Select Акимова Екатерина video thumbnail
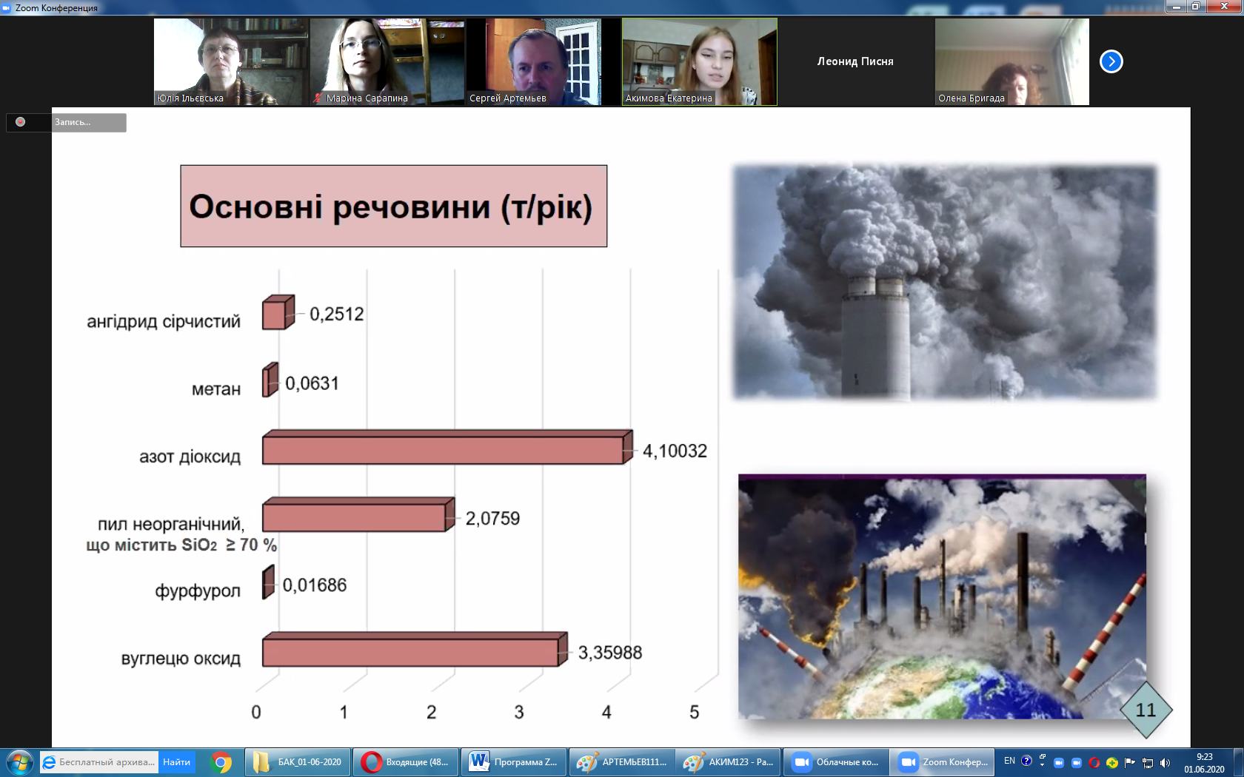This screenshot has width=1244, height=777. [700, 61]
